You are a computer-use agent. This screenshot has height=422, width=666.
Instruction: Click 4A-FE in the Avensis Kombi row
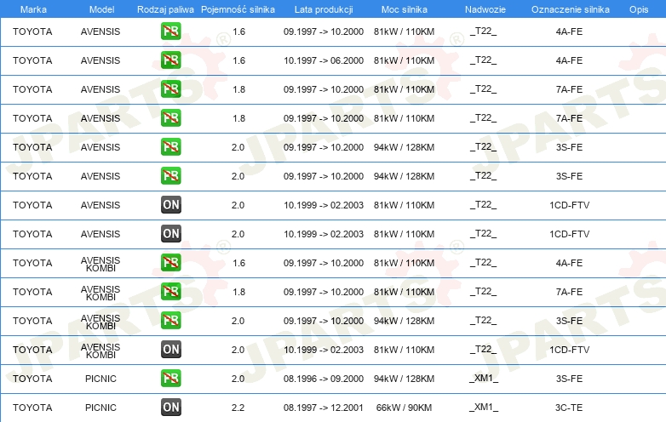point(569,263)
